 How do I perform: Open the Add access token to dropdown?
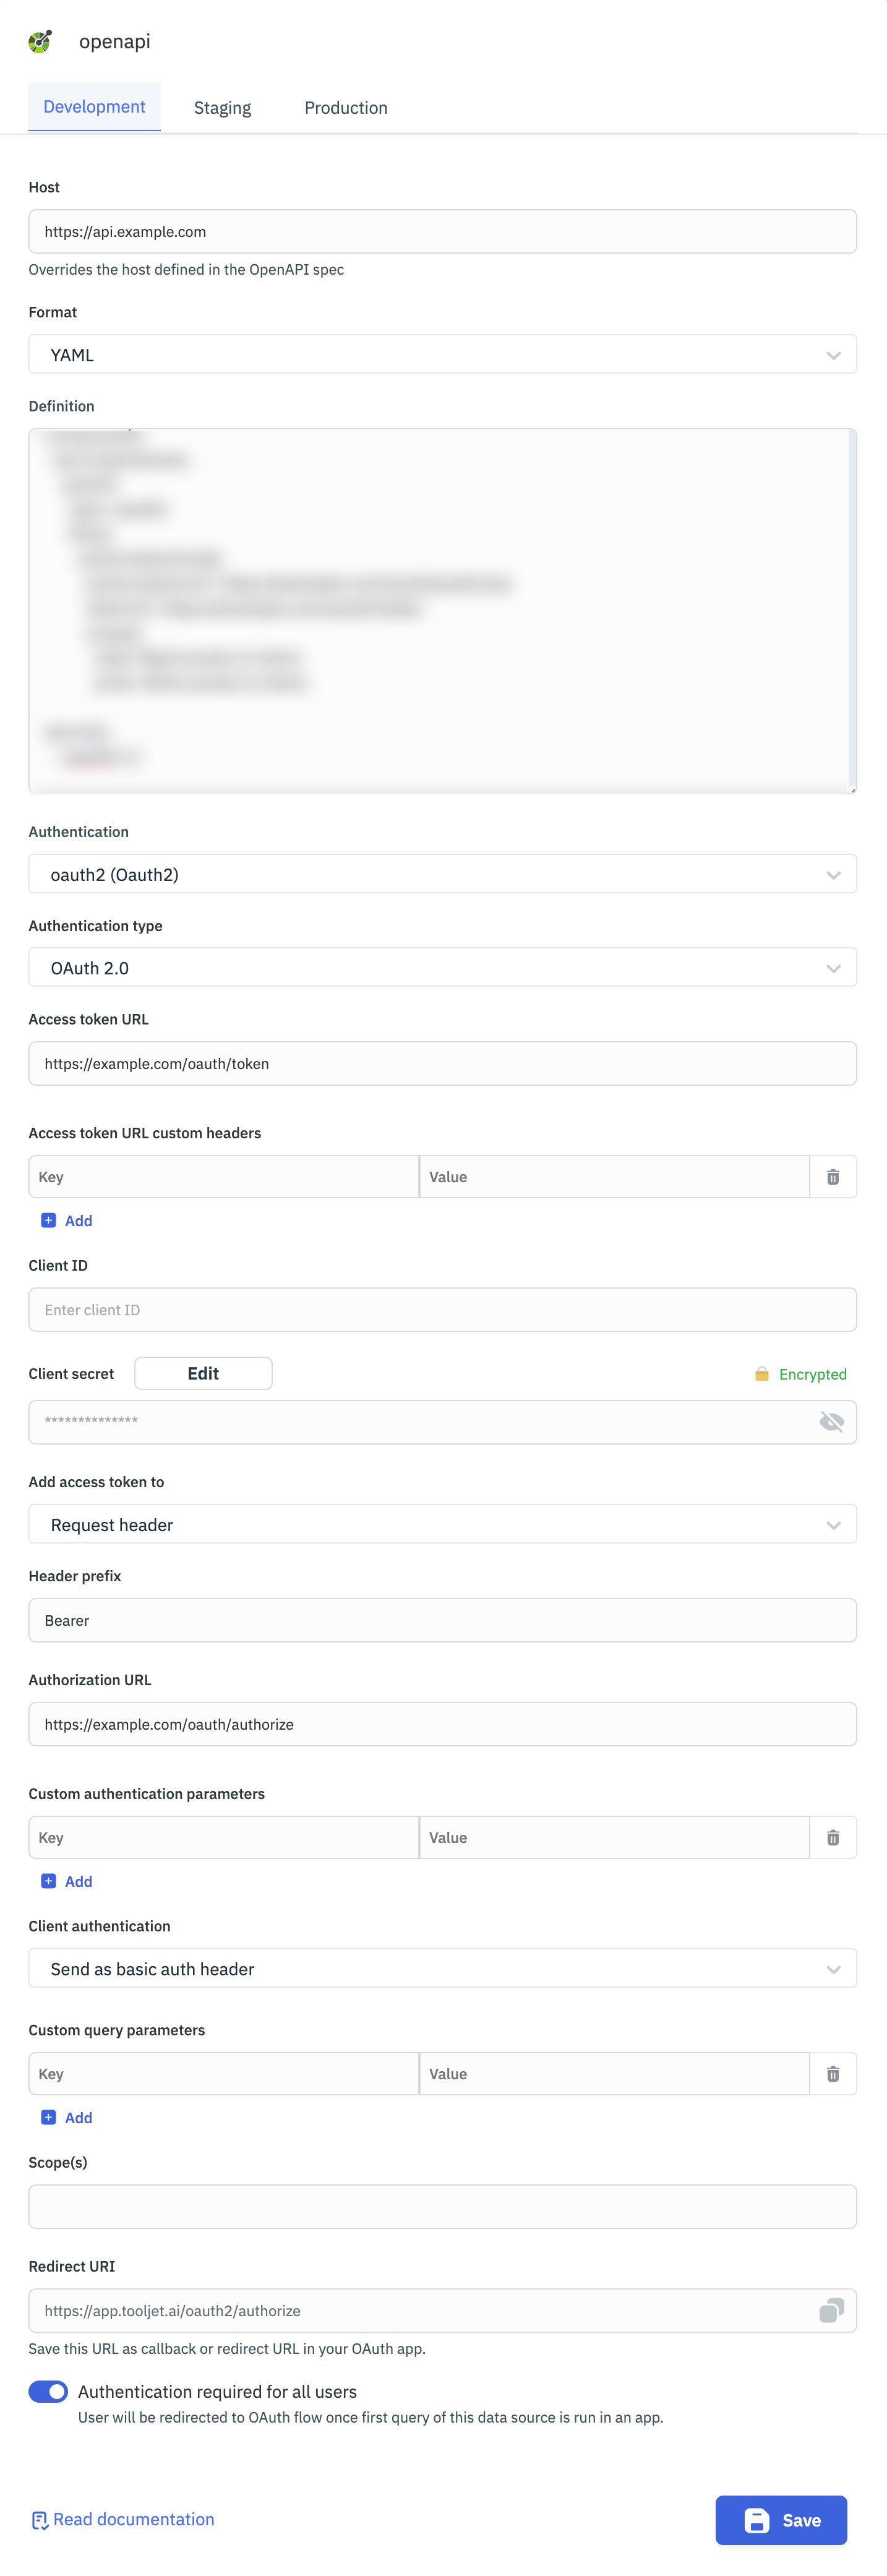(x=442, y=1524)
